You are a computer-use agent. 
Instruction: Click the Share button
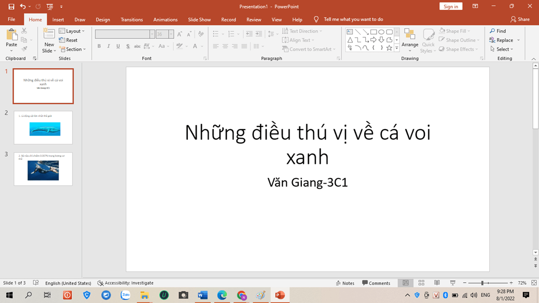pos(520,19)
